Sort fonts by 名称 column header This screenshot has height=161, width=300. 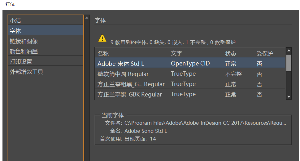pos(103,53)
